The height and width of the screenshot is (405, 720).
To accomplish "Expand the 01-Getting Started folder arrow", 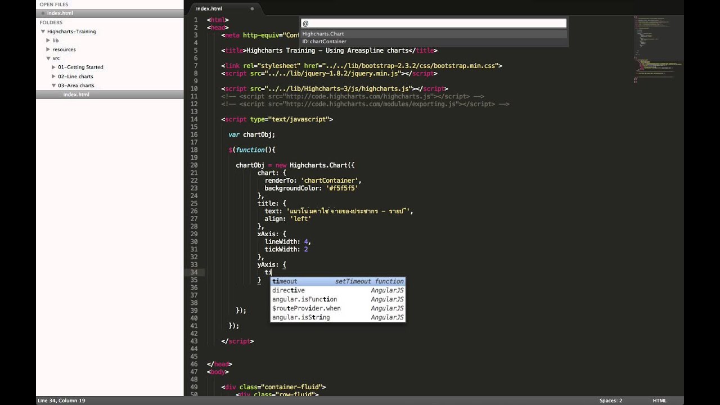I will click(54, 67).
